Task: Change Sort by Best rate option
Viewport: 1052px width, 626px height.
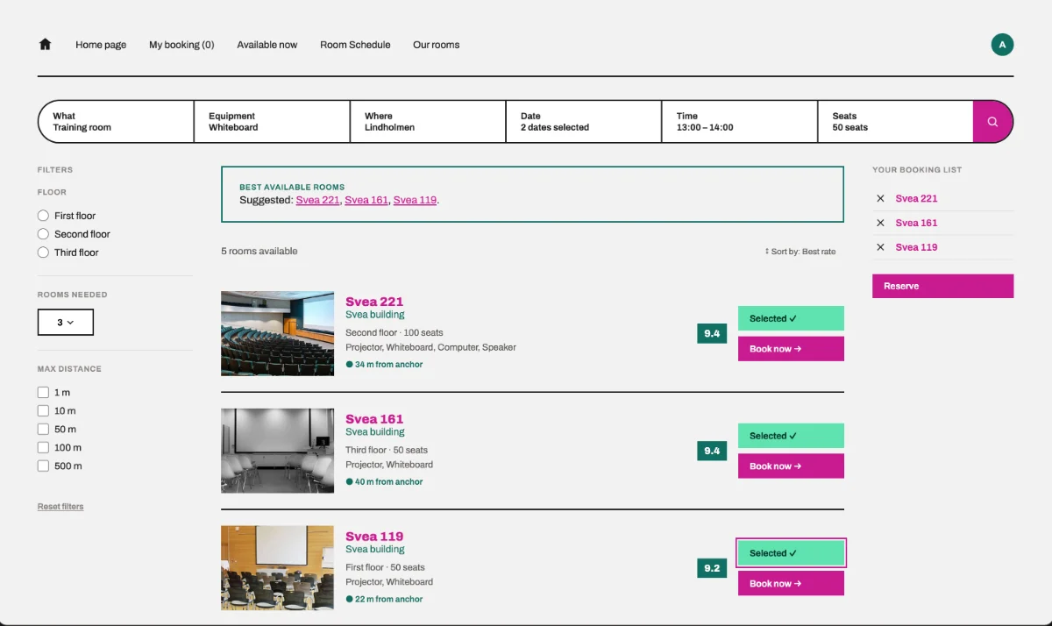Action: [800, 252]
